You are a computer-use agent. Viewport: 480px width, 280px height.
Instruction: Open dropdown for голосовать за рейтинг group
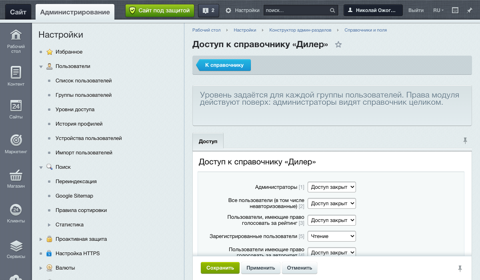(332, 220)
